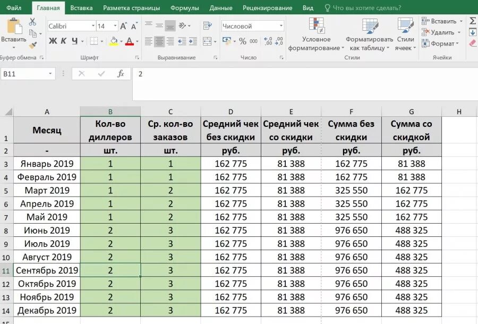The image size is (478, 324).
Task: Toggle underline formatting Ч
Action: point(75,41)
